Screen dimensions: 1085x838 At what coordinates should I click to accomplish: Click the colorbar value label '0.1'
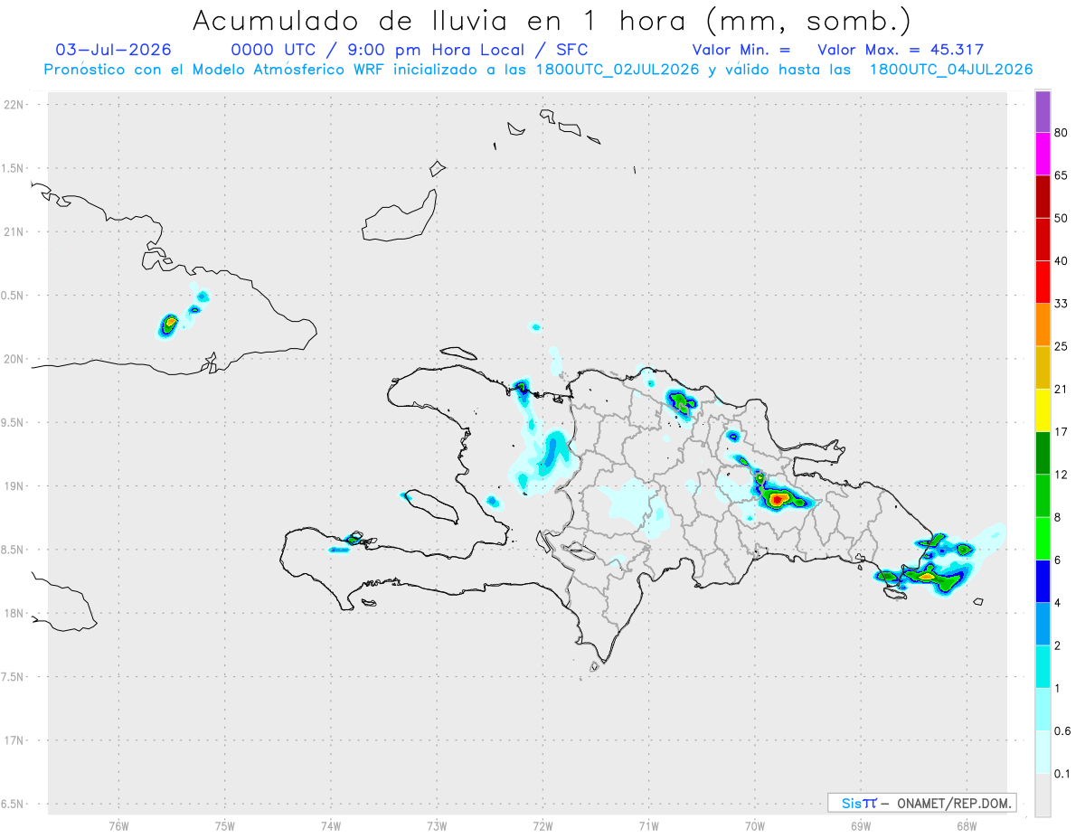tap(1062, 774)
